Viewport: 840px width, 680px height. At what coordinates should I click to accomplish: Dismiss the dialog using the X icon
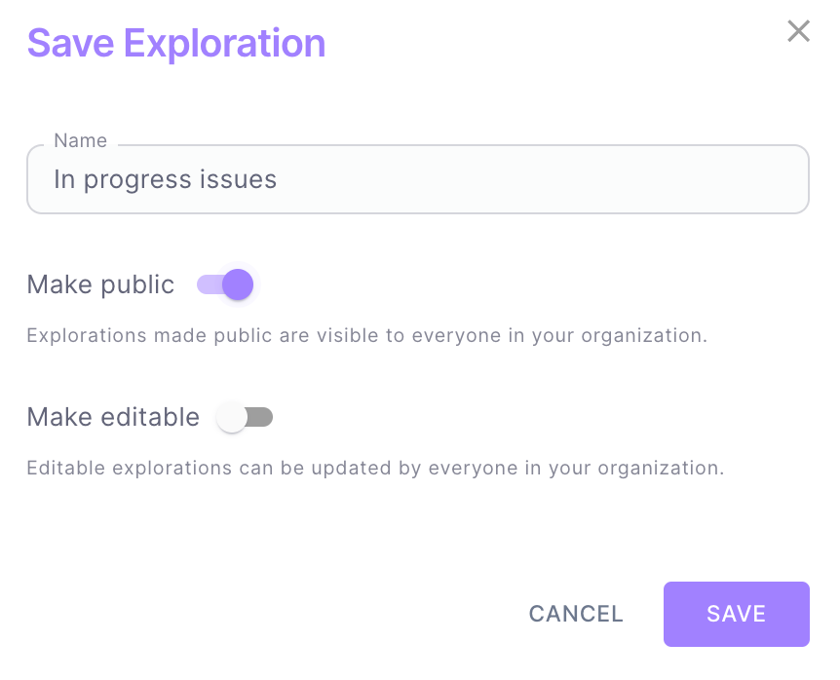[x=798, y=31]
